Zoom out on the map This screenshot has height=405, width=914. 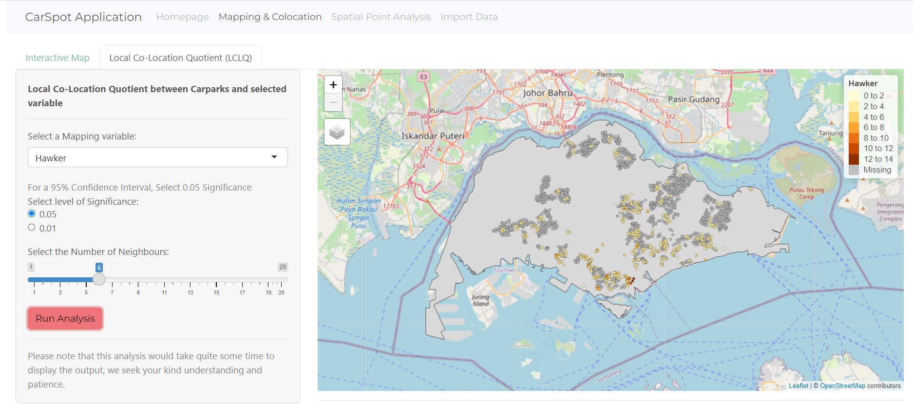(333, 102)
